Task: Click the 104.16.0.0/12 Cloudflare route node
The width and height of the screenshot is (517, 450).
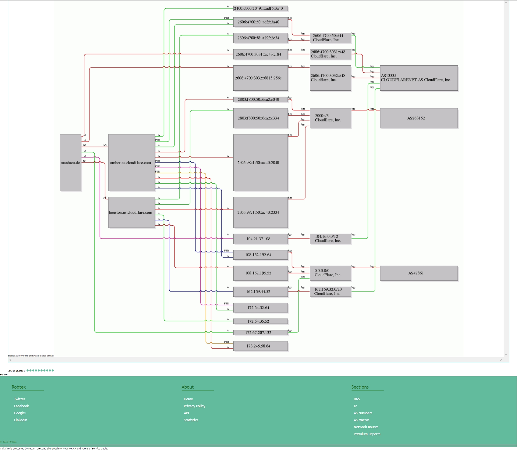Action: pyautogui.click(x=330, y=239)
